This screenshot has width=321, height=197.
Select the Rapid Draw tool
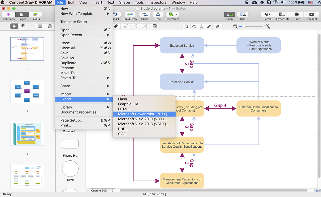[x=130, y=15]
